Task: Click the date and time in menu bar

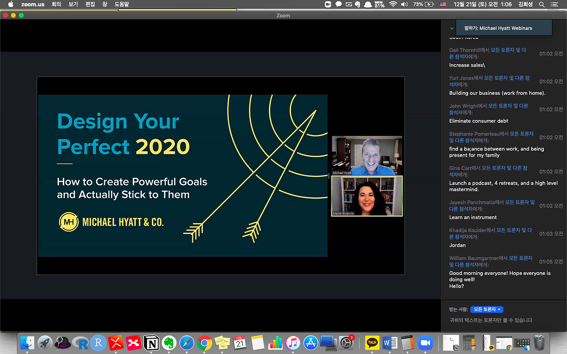Action: pyautogui.click(x=483, y=4)
